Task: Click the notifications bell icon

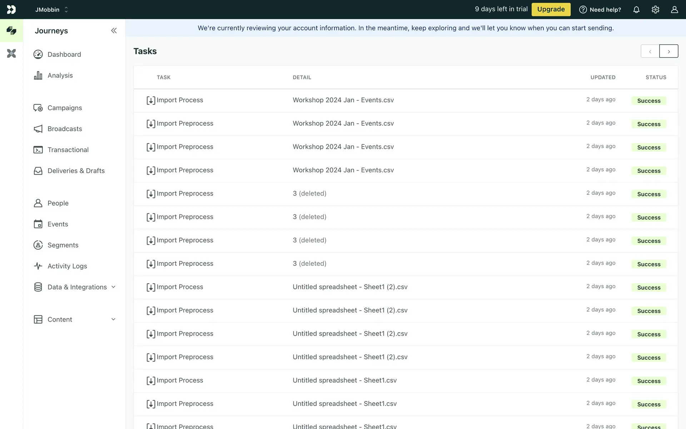Action: (x=636, y=10)
